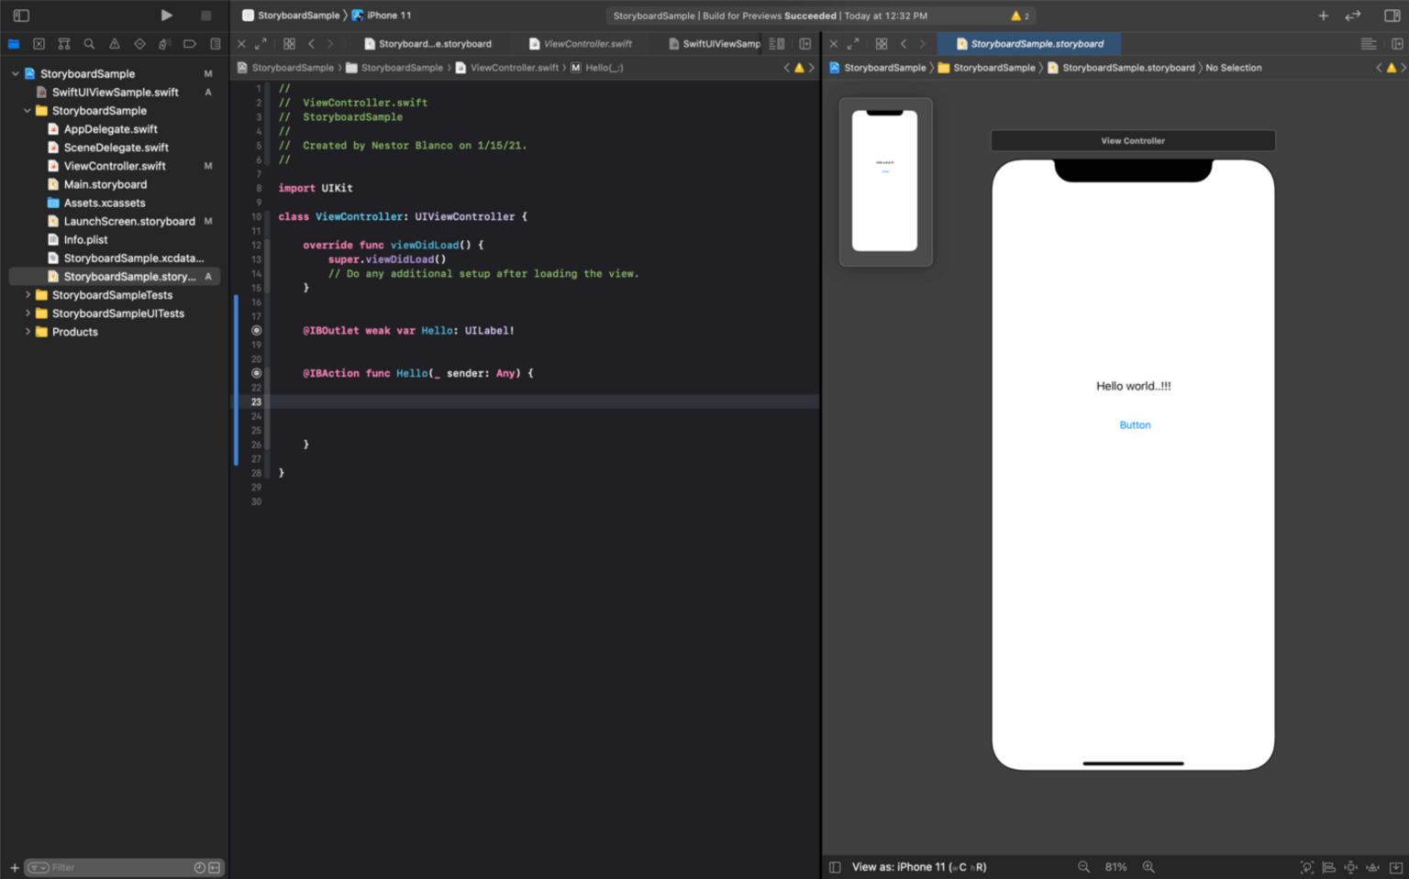Open the Find navigator magnifying glass icon
Image resolution: width=1409 pixels, height=879 pixels.
point(89,43)
